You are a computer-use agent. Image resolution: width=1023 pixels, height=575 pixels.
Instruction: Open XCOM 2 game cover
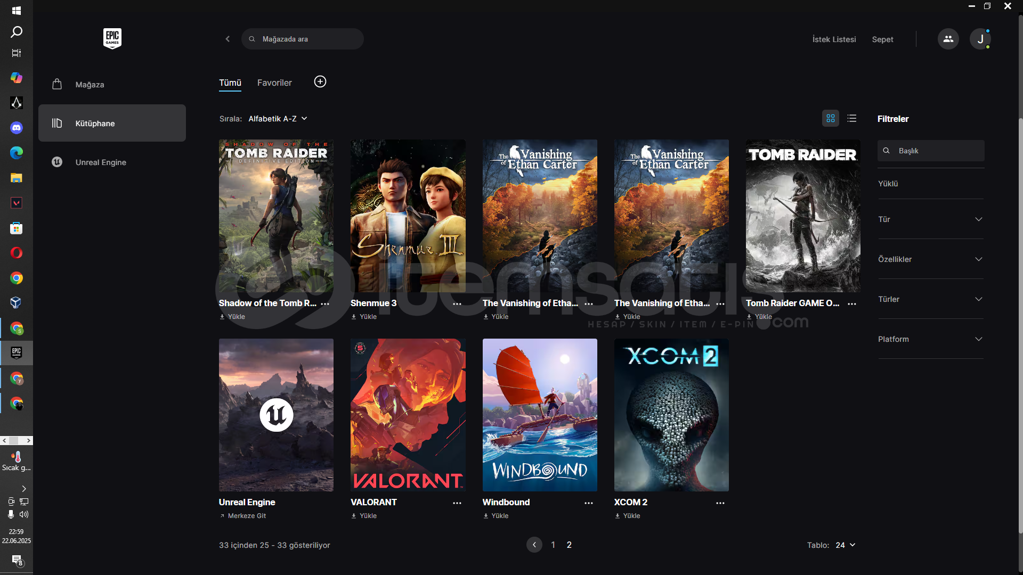click(x=671, y=415)
